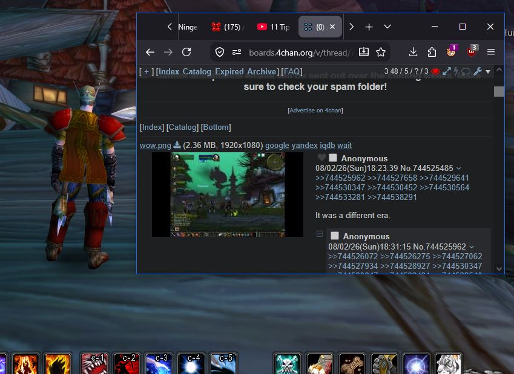Open the list-all-tabs dropdown arrow
514x374 pixels.
click(x=387, y=27)
